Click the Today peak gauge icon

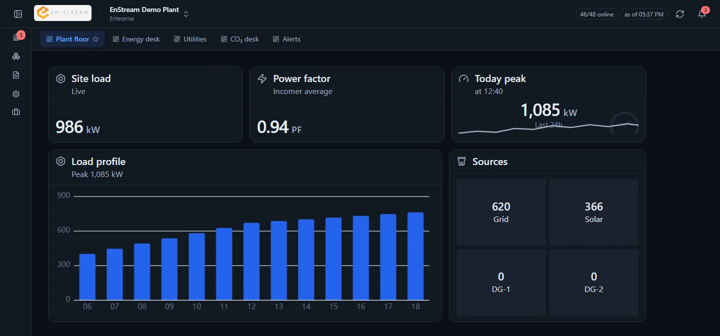pos(463,78)
